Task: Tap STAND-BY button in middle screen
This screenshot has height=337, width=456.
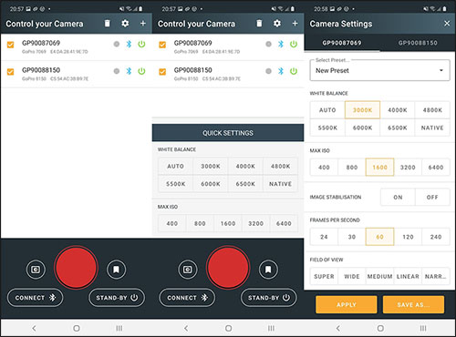Action: click(x=269, y=298)
